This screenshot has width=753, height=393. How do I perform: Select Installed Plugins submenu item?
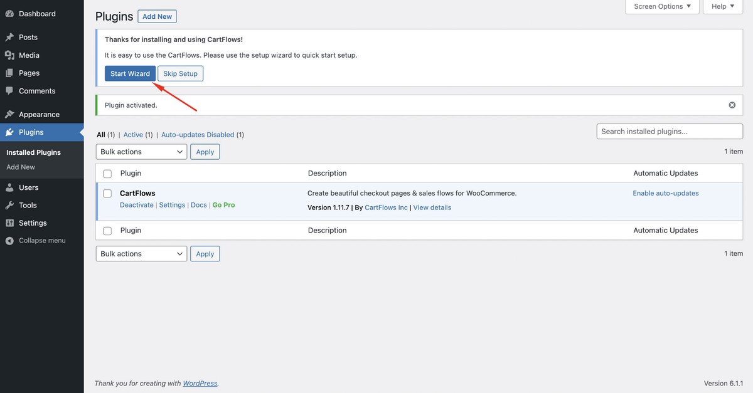[x=33, y=152]
